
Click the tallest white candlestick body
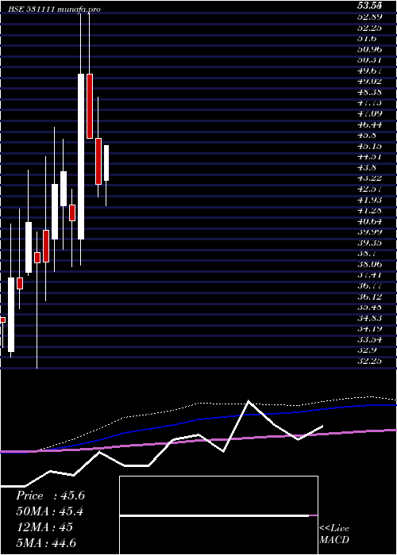coord(81,156)
